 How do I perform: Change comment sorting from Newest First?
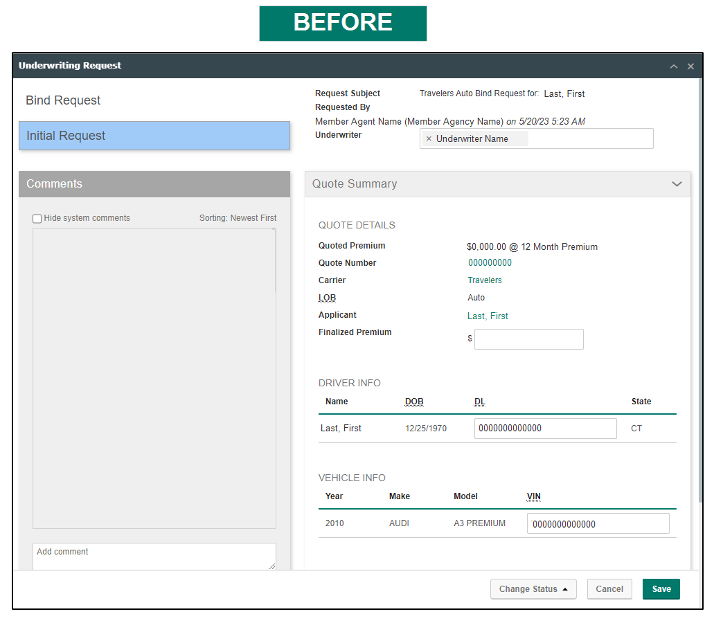[238, 218]
